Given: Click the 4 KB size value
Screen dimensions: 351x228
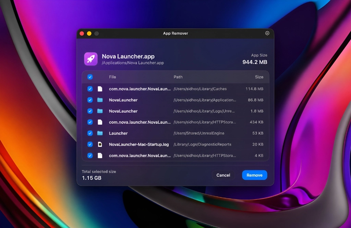Looking at the screenshot, I should [x=259, y=155].
